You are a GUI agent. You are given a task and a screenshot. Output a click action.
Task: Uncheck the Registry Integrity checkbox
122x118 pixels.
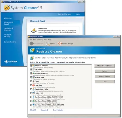pos(31,65)
